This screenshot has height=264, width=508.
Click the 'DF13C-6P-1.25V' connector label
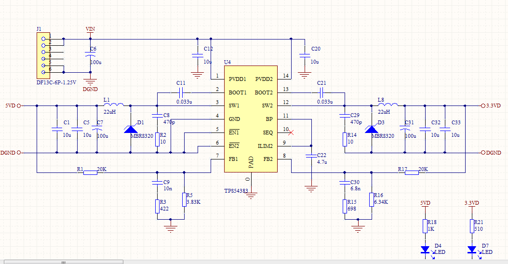[56, 82]
